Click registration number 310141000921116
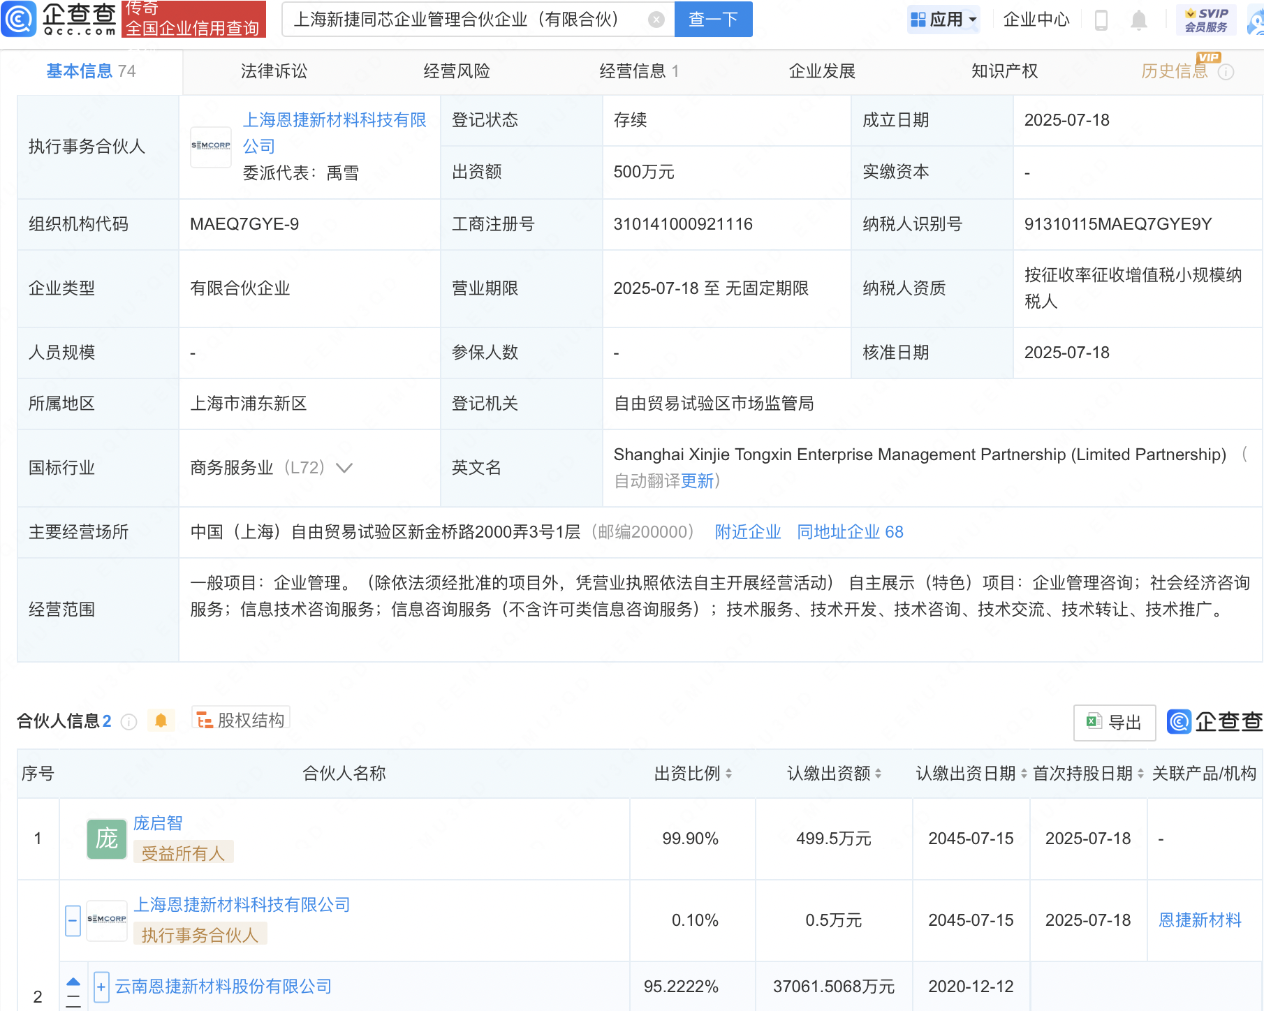This screenshot has width=1264, height=1011. click(x=682, y=224)
